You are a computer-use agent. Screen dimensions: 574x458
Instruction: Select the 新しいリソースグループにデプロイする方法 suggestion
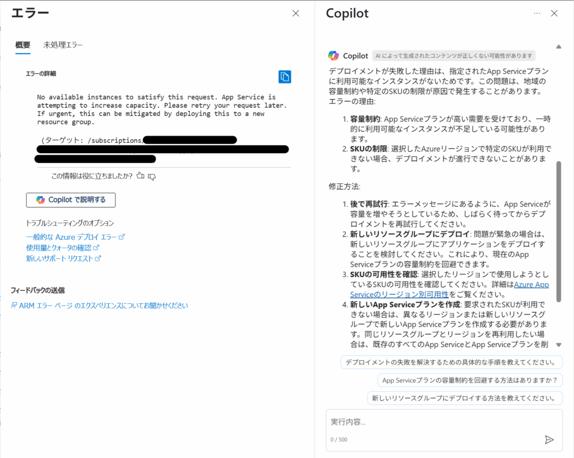click(x=465, y=399)
